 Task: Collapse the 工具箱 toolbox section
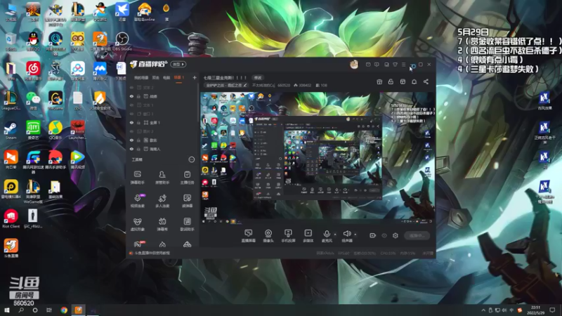(x=191, y=159)
